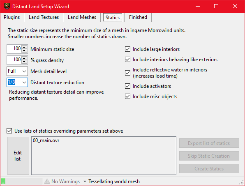
Task: Decrease minimum static size with down arrow
Action: [24, 51]
